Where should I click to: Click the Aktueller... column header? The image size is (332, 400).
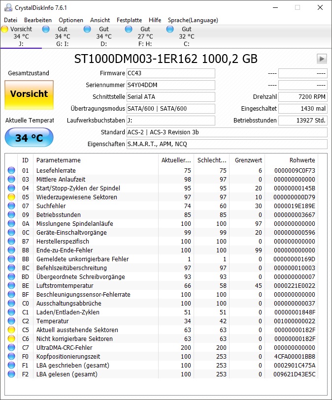pyautogui.click(x=176, y=160)
